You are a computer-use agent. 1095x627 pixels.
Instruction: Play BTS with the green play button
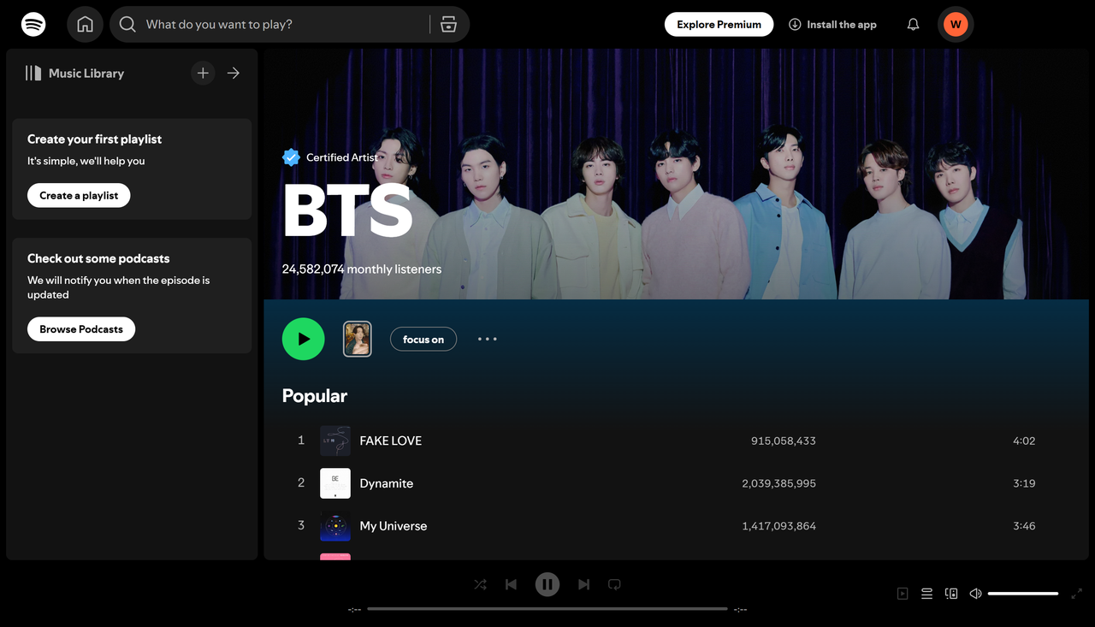click(x=304, y=339)
